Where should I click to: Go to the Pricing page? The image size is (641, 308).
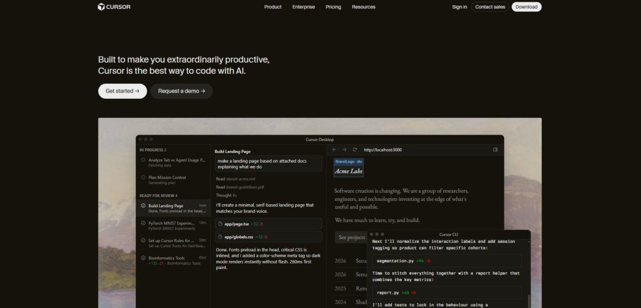point(333,7)
